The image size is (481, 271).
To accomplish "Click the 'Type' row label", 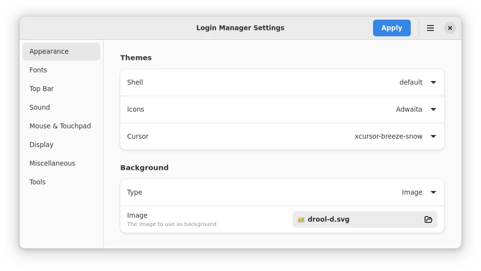I will point(134,192).
